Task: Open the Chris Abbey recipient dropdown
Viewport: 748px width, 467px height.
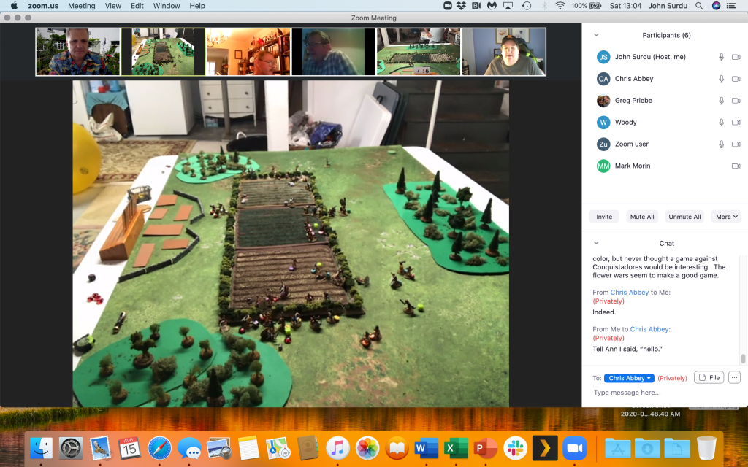Action: click(x=629, y=378)
